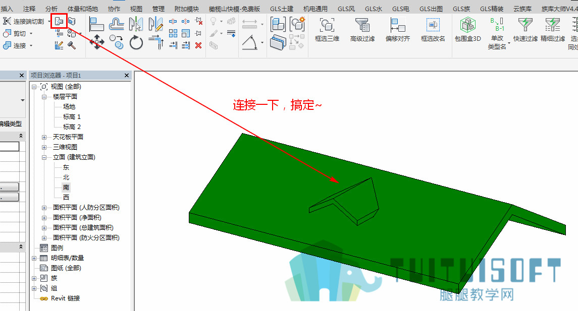Image resolution: width=578 pixels, height=311 pixels.
Task: Click the Split with Gap icon
Action: pos(185,22)
